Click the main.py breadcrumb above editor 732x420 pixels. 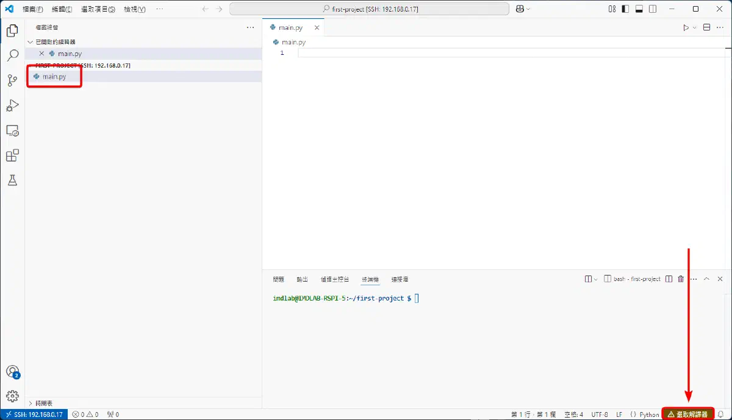click(x=289, y=42)
